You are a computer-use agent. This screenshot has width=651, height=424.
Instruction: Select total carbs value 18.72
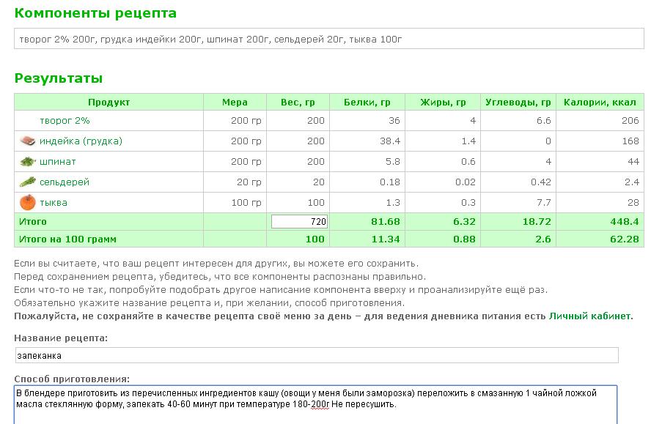click(x=537, y=222)
